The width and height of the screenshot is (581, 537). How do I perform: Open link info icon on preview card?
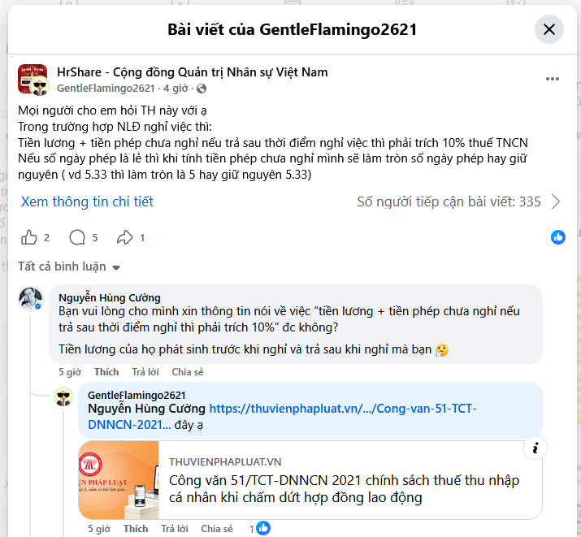pyautogui.click(x=535, y=448)
